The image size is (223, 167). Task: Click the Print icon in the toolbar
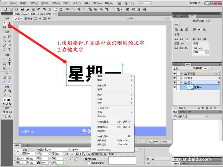(x=33, y=9)
